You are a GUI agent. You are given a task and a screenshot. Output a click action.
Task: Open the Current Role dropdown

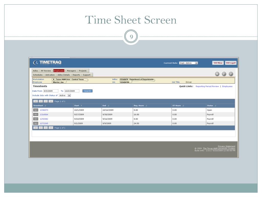(x=189, y=63)
